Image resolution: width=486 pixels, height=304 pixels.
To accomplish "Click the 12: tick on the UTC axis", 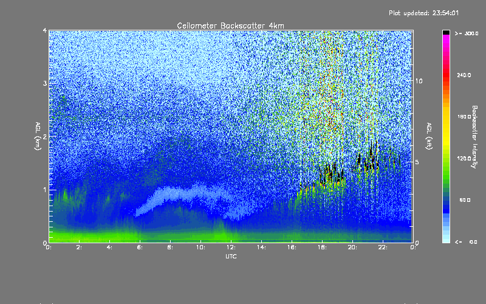I will coord(231,247).
